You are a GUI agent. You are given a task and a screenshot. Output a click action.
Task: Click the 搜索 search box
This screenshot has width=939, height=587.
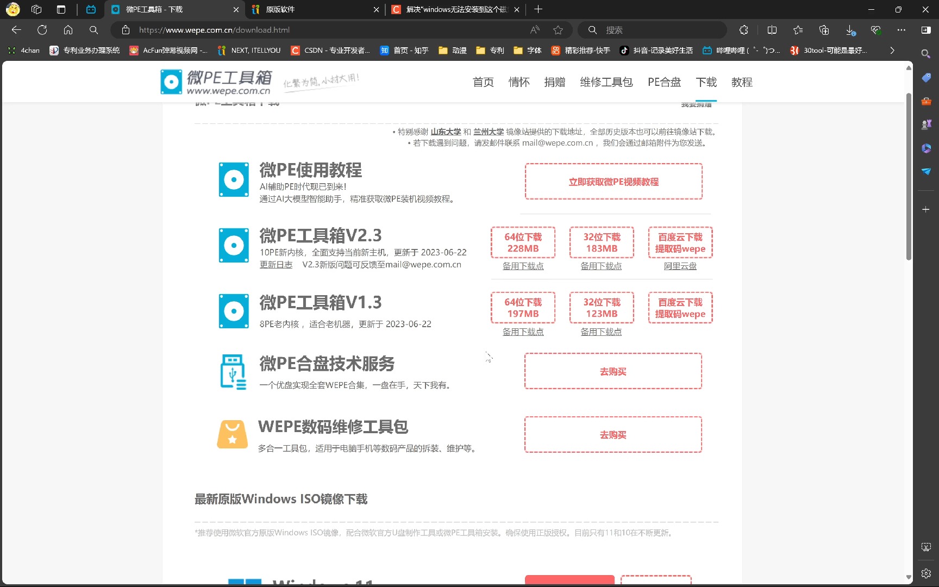coord(652,30)
